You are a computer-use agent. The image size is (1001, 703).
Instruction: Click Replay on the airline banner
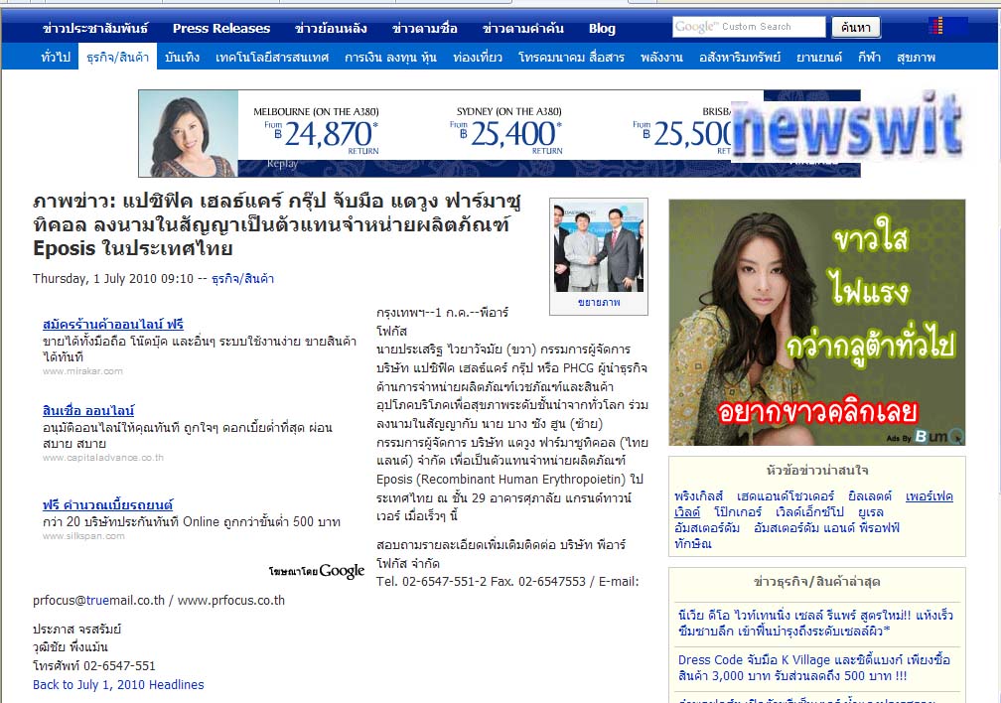(x=282, y=164)
